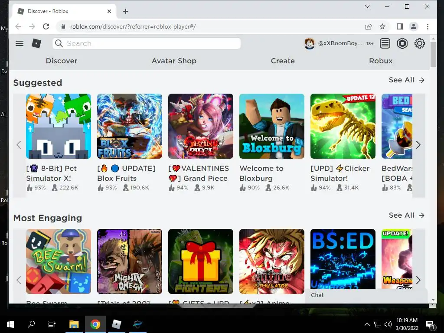Open Windows notification center

pyautogui.click(x=431, y=325)
